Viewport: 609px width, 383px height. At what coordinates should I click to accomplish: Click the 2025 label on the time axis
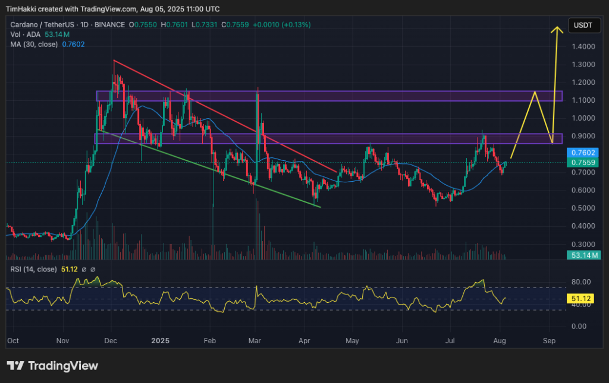coord(159,341)
